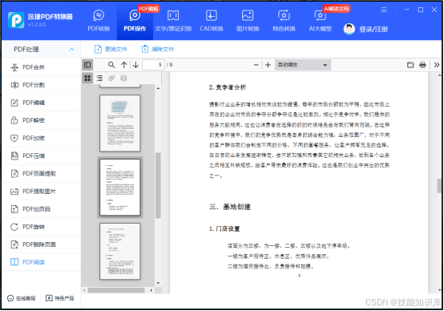Click the print icon
This screenshot has width=444, height=311.
coord(422,65)
